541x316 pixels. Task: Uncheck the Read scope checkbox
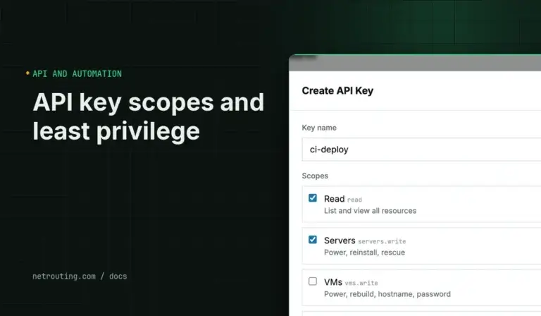(x=313, y=198)
